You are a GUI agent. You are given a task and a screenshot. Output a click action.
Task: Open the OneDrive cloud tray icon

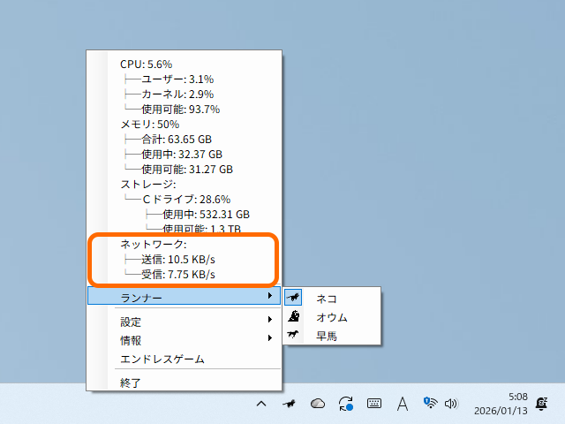(318, 404)
